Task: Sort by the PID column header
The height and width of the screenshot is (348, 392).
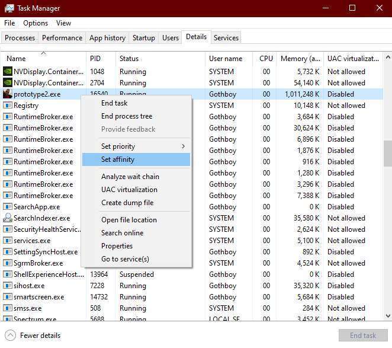Action: pyautogui.click(x=101, y=59)
